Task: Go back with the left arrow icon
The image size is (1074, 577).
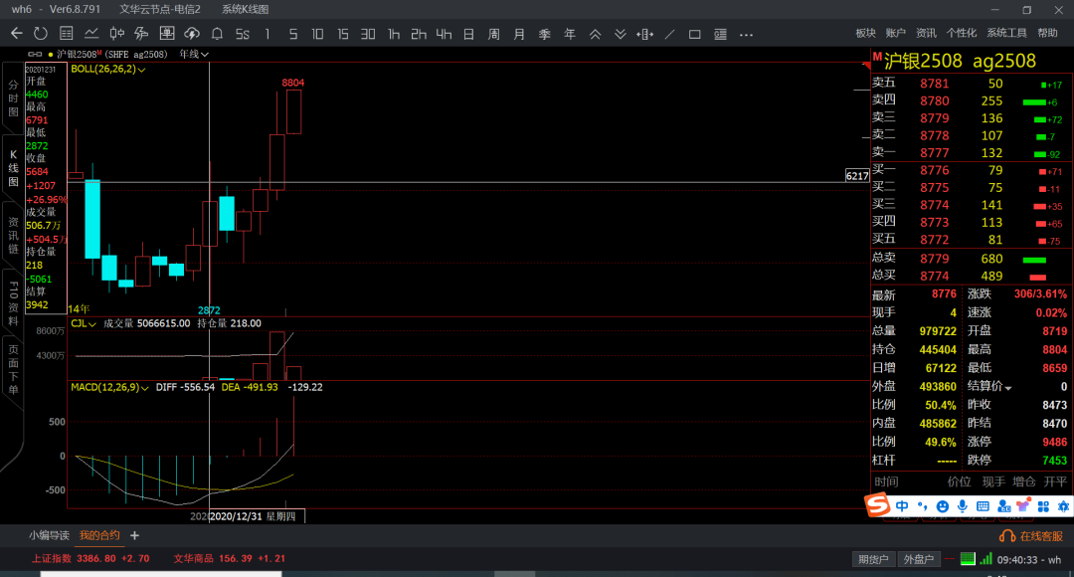Action: click(17, 34)
